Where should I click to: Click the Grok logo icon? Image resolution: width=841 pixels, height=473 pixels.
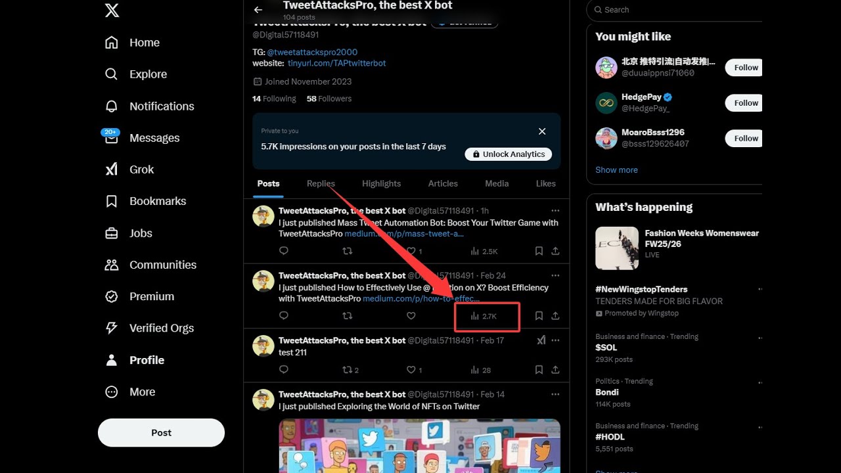[x=112, y=169]
